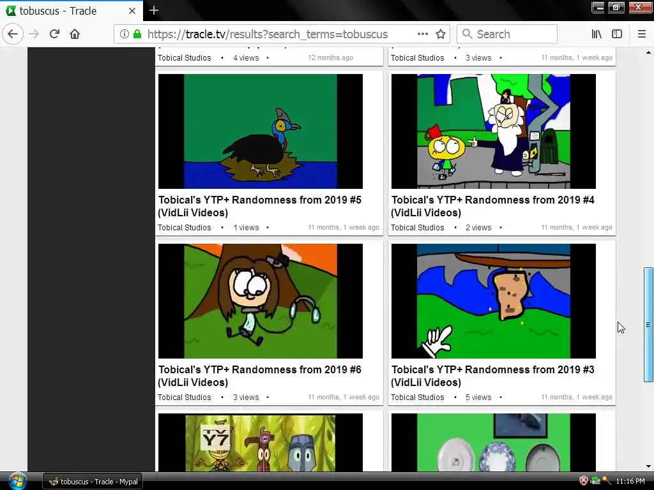Click the 5 views count text

click(x=478, y=397)
